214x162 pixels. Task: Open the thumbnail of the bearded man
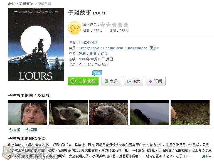tap(28, 113)
